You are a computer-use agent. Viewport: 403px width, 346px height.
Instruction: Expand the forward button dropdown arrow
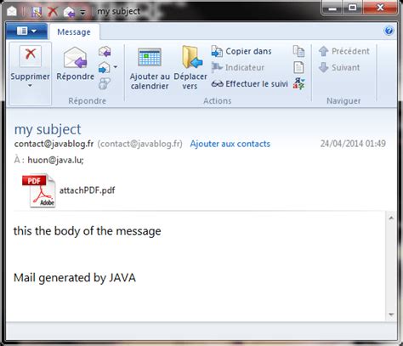116,67
